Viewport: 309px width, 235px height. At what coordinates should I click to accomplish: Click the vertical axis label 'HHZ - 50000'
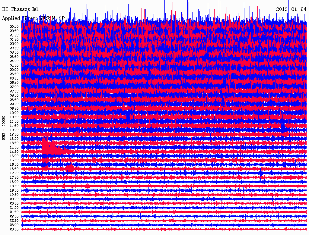pyautogui.click(x=4, y=128)
